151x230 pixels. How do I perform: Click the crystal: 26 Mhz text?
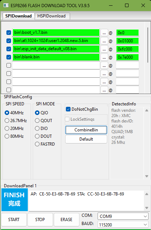click(x=118, y=140)
